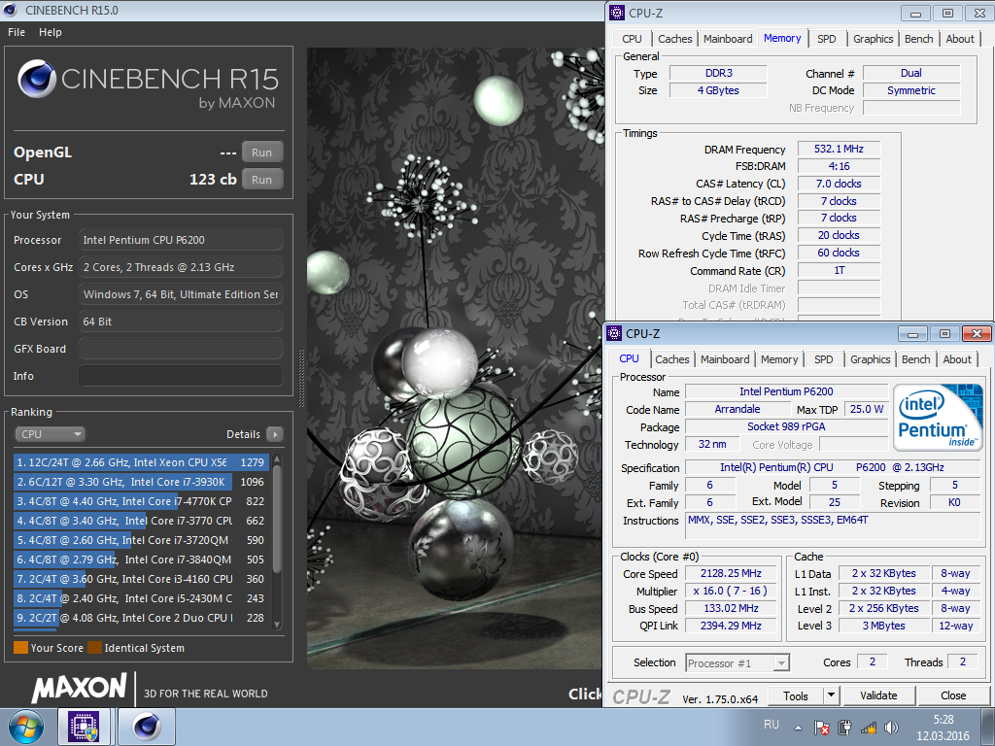Viewport: 995px width, 746px height.
Task: Select ranking row Intel Core 2 Duo 228
Action: coord(141,618)
